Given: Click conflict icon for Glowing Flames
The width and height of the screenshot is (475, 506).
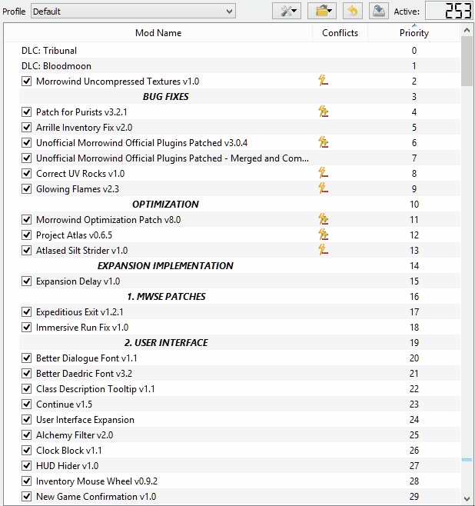Looking at the screenshot, I should [323, 188].
